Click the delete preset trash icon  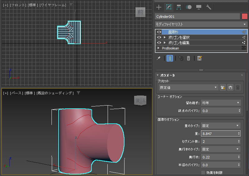click(x=238, y=87)
